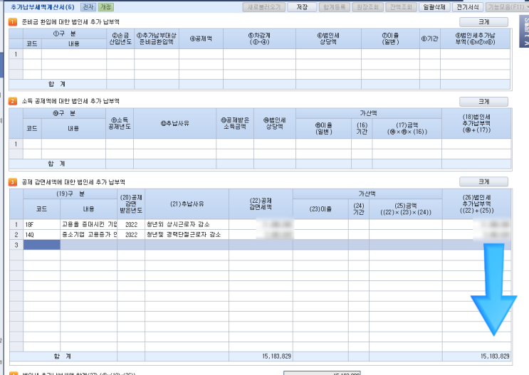This screenshot has width=529, height=375.
Task: Click the 합계등록 button
Action: tap(334, 7)
